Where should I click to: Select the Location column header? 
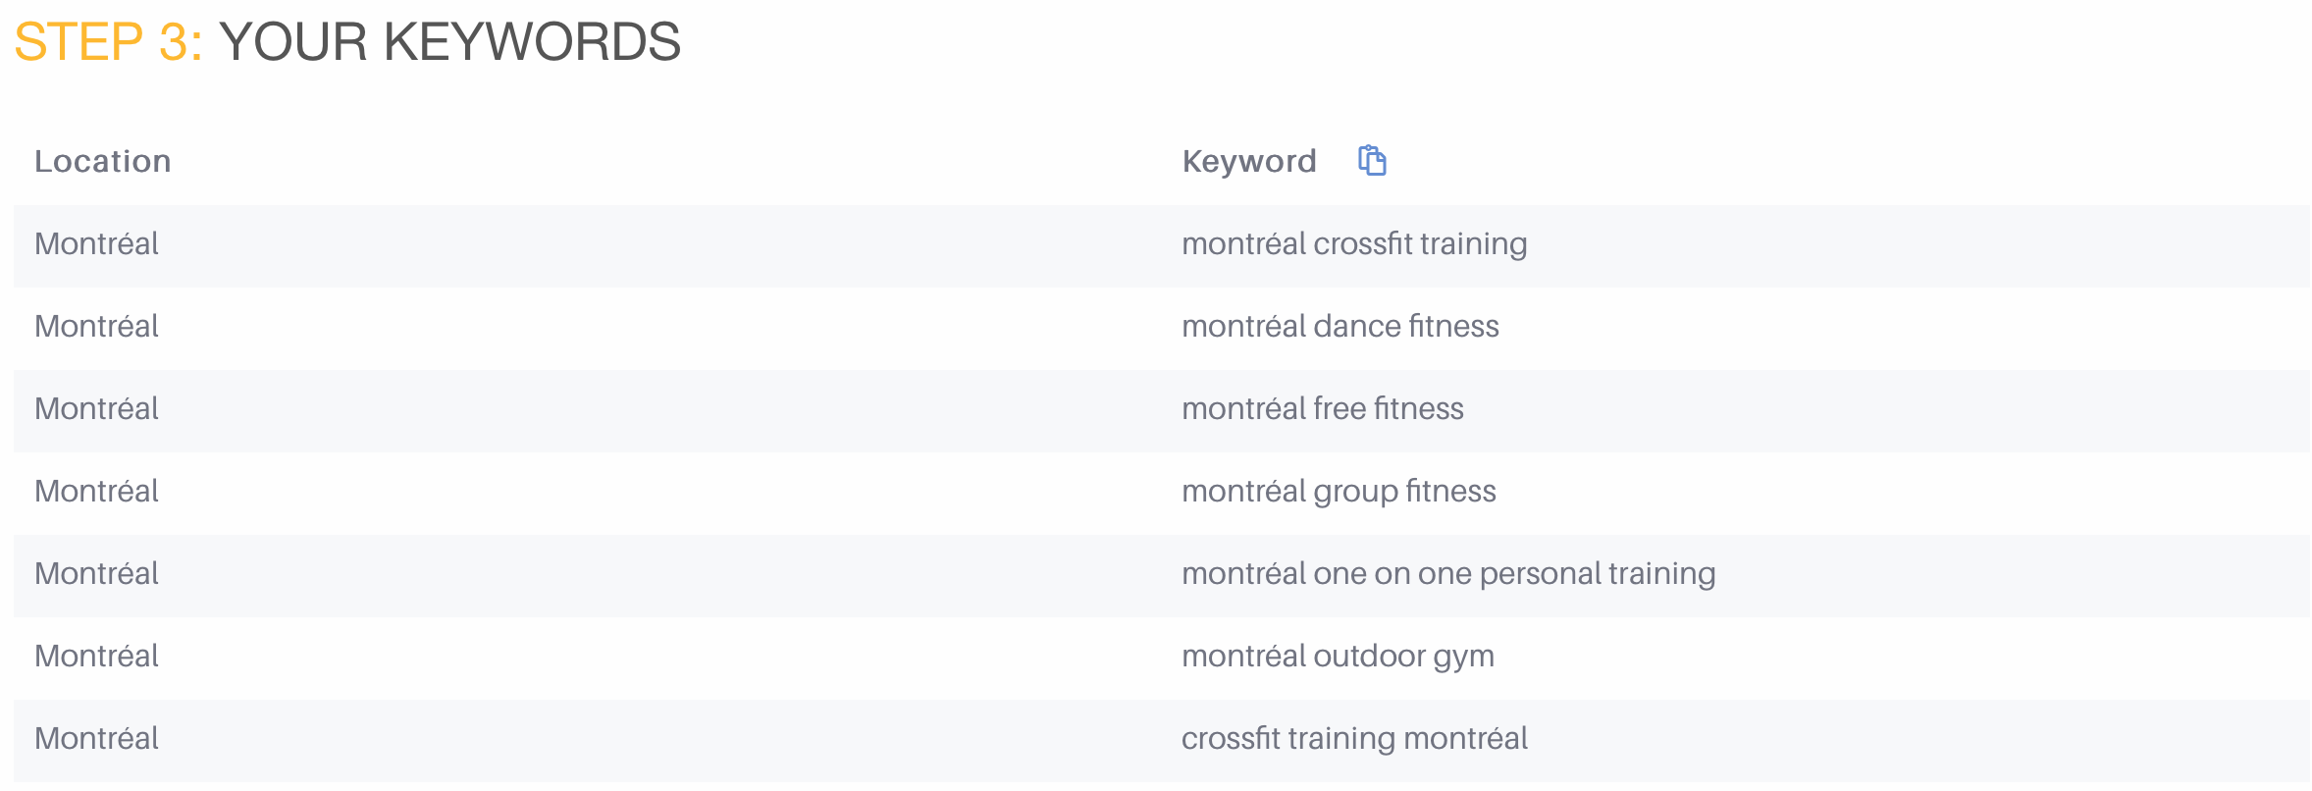point(102,161)
